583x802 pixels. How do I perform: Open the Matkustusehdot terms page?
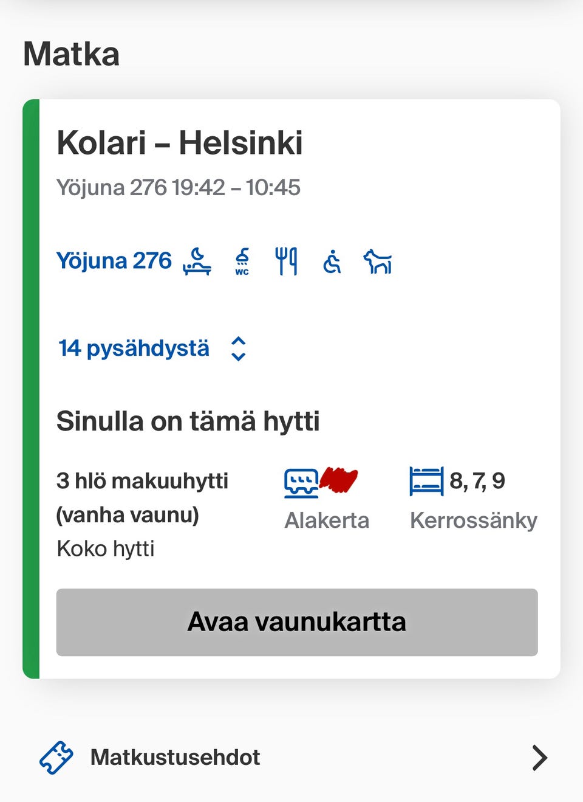pyautogui.click(x=175, y=757)
